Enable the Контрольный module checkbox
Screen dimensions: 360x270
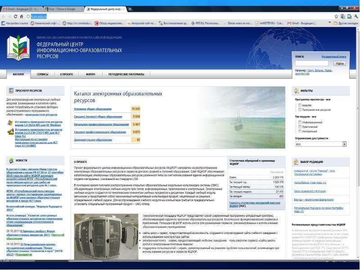click(300, 131)
